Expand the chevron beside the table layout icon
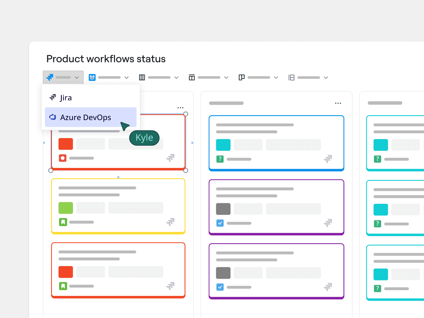 226,78
